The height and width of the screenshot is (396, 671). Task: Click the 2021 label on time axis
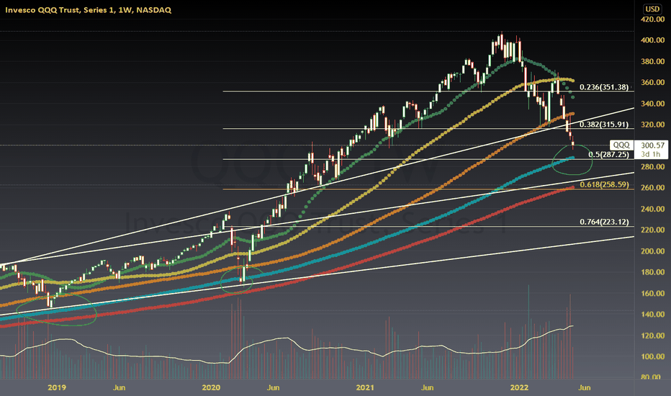click(x=365, y=387)
